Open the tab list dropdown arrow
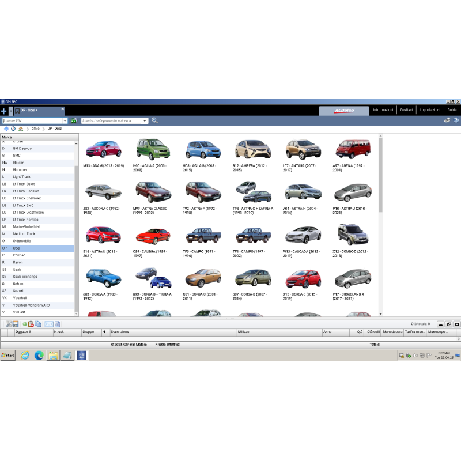 tap(11, 111)
